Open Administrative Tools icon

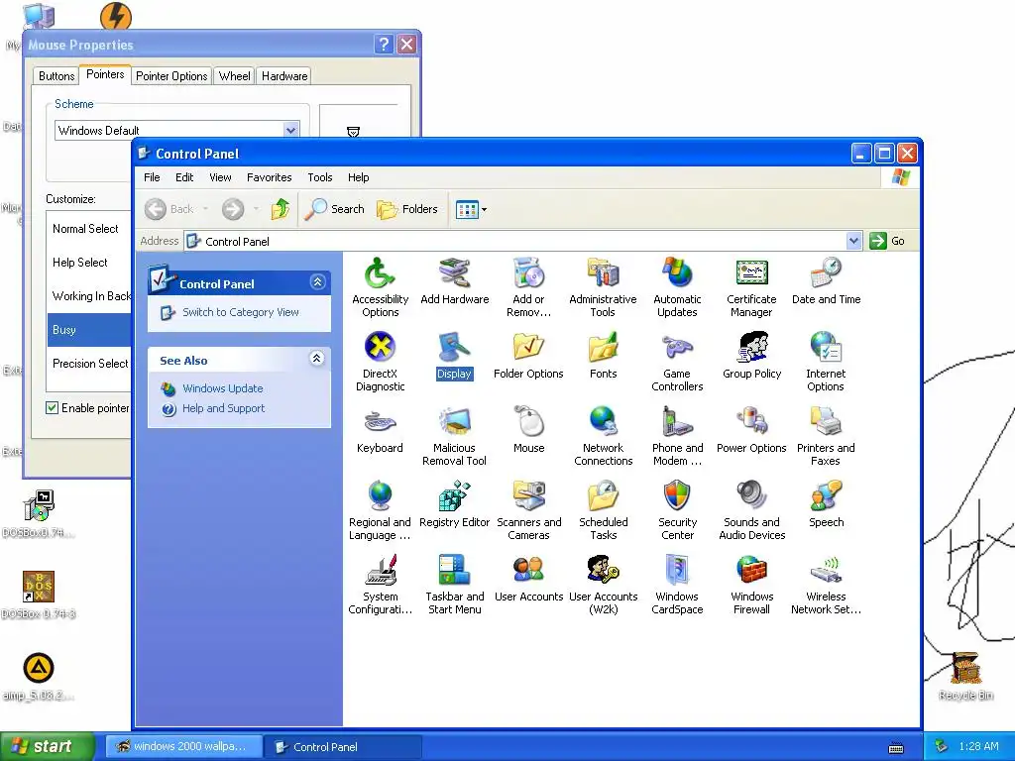pos(603,287)
